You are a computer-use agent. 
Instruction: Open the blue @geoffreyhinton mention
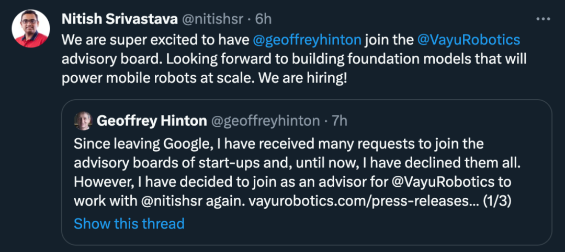(x=307, y=40)
